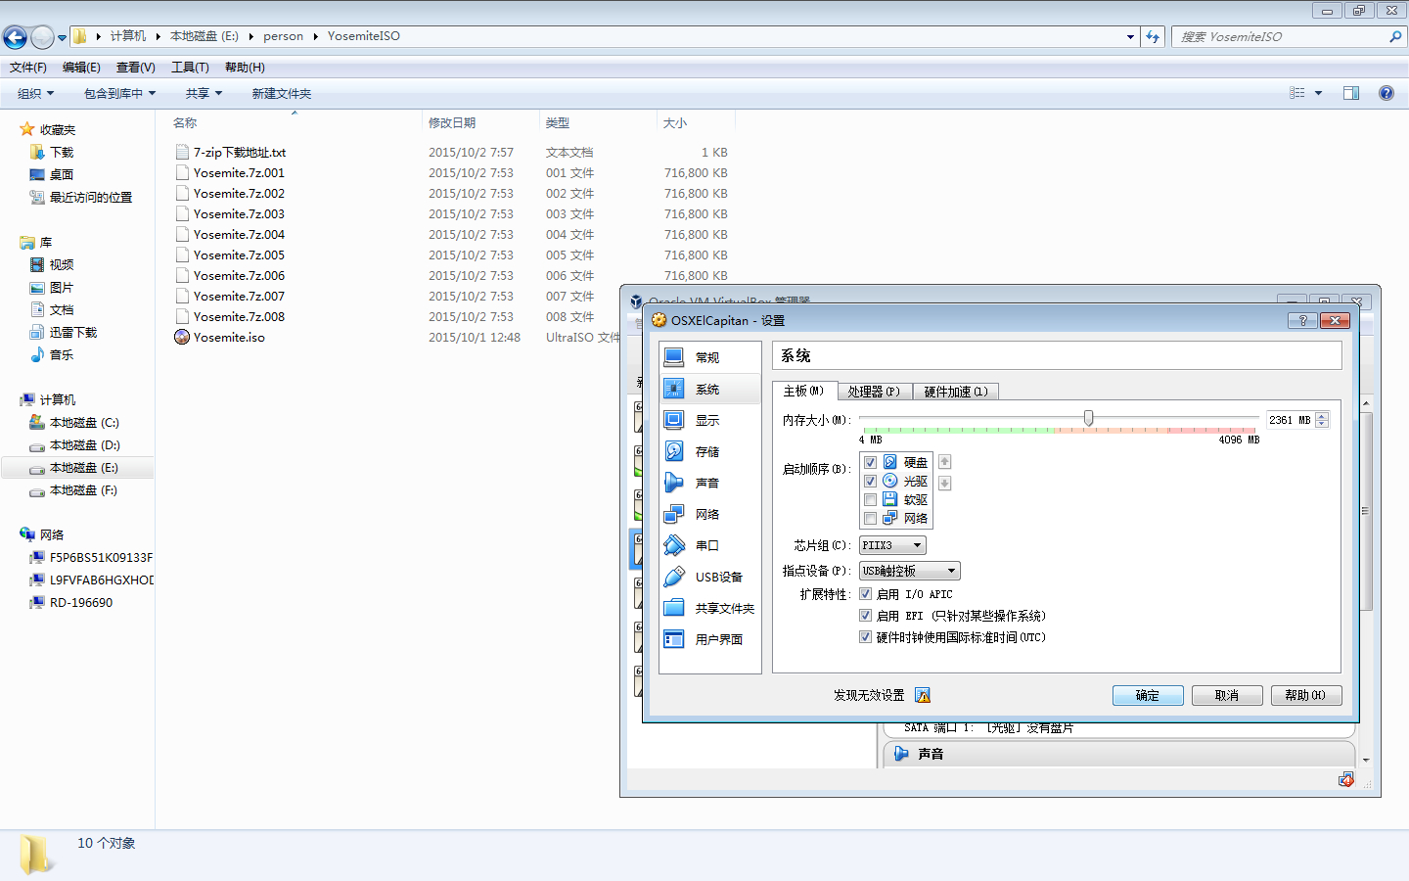Select the RD-196690 network computer
This screenshot has height=881, width=1409.
click(x=81, y=603)
